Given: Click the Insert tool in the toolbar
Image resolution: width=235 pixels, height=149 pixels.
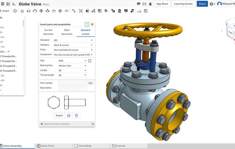Looking at the screenshot, I should click(5, 11).
